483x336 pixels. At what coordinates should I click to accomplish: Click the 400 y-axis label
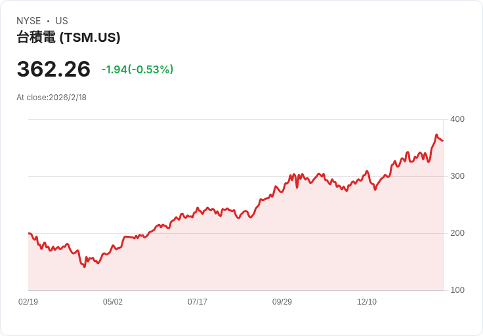point(457,119)
